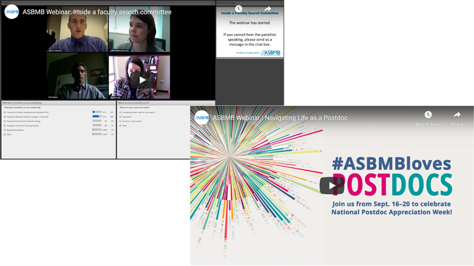Click Share arrow on faculty search committee video
This screenshot has height=266, width=474.
click(267, 9)
